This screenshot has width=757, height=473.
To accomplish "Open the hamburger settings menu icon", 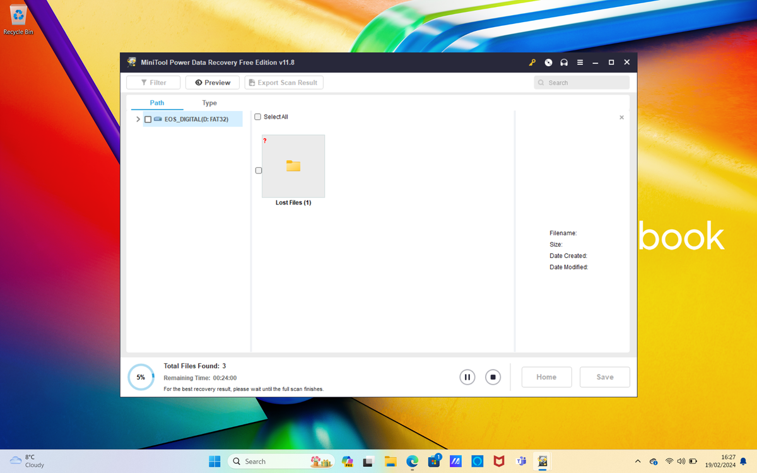I will pyautogui.click(x=580, y=62).
